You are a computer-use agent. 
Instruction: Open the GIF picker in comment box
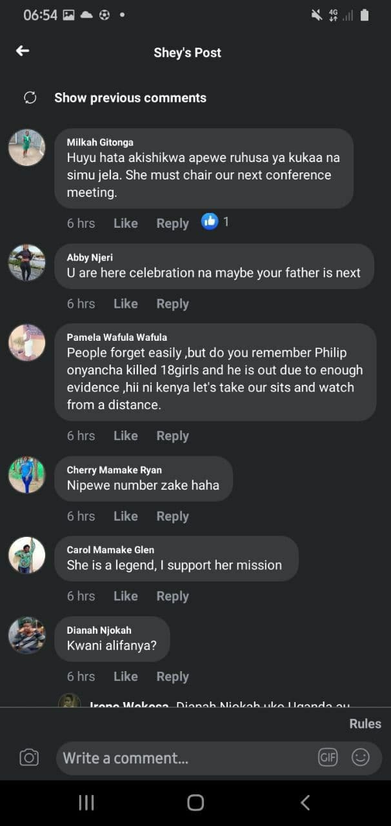click(x=328, y=758)
